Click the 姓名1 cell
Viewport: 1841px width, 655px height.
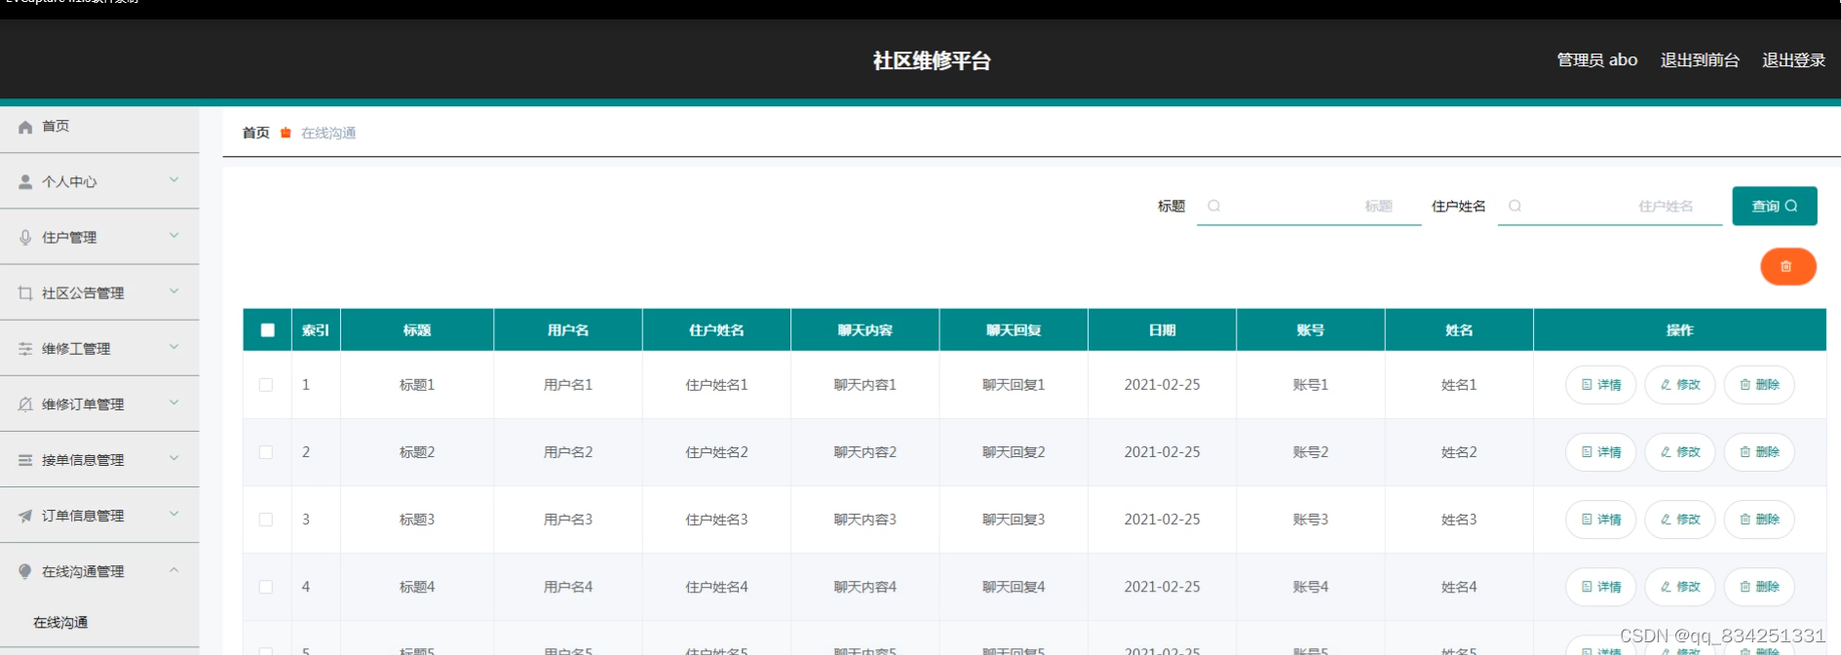click(x=1459, y=385)
